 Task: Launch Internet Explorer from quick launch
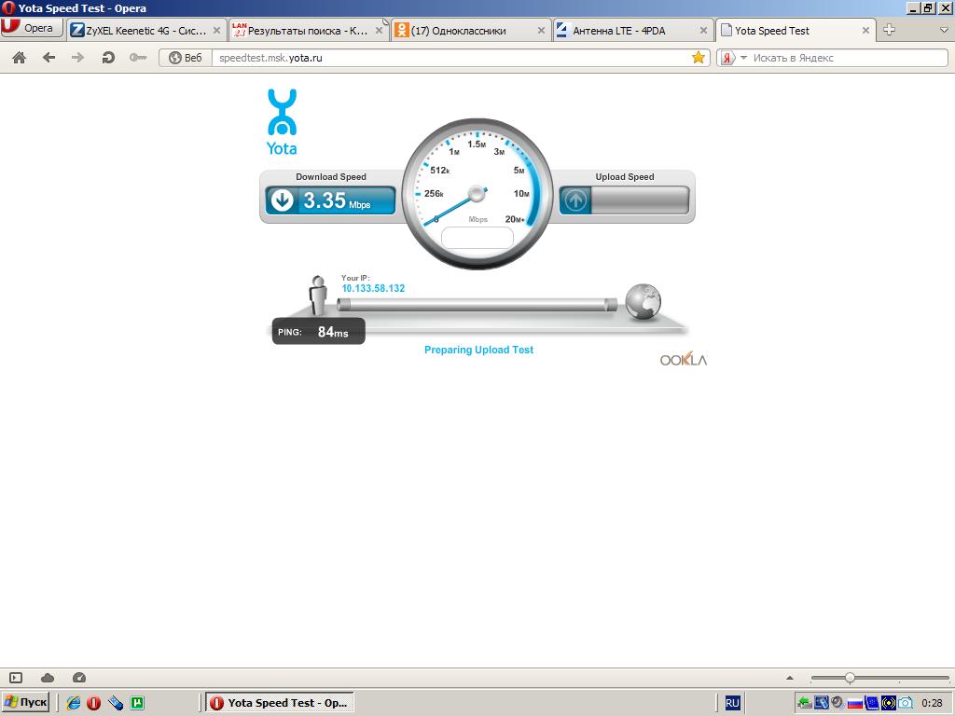(74, 703)
